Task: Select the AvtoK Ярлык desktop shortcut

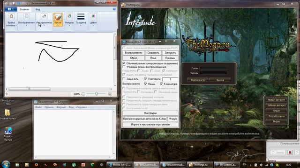Action: pos(8,134)
